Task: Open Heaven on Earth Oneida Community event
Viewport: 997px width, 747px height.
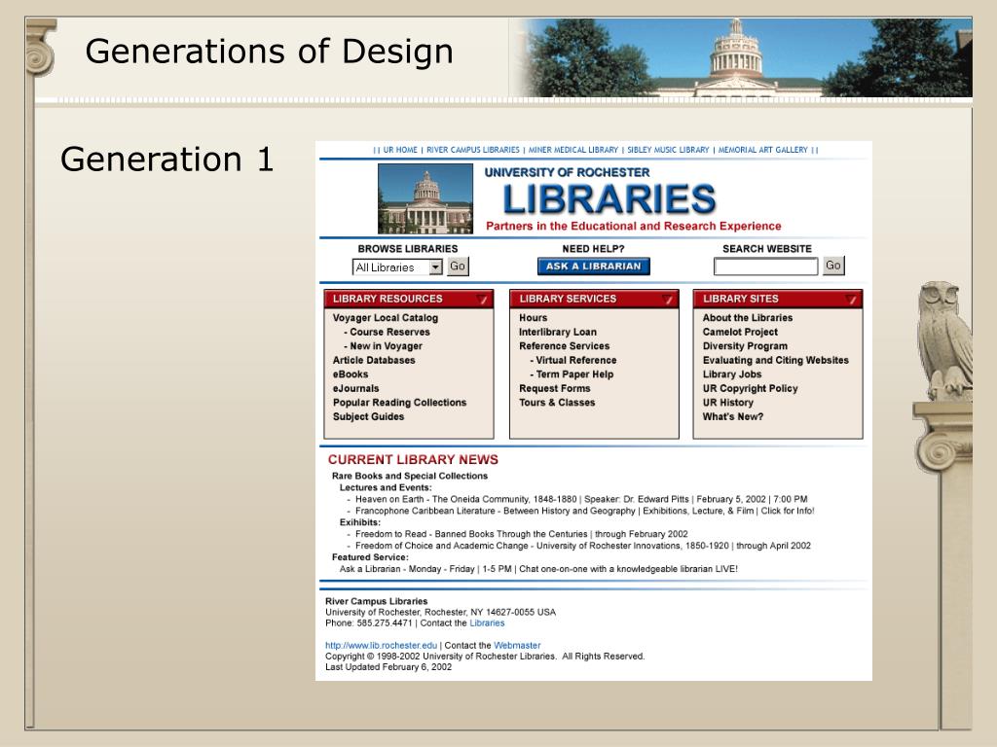Action: coord(581,499)
